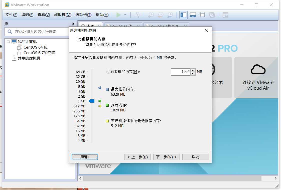Click the 128 MB label on memory scale

[79, 116]
